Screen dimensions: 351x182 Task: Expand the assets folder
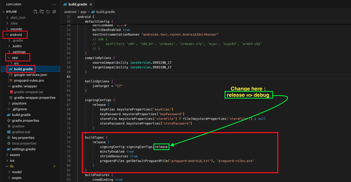tap(8, 155)
